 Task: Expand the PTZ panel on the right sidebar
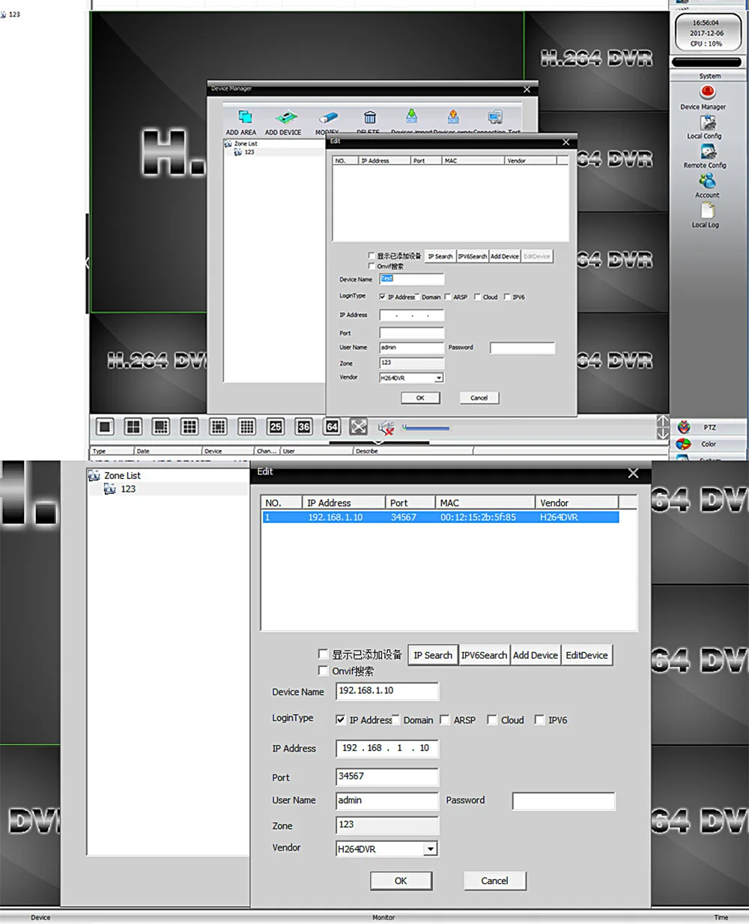click(x=709, y=427)
